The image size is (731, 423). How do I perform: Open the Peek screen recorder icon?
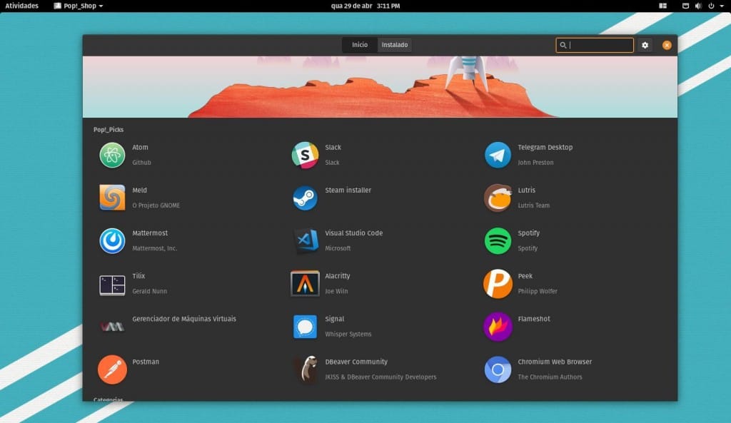[x=497, y=283]
